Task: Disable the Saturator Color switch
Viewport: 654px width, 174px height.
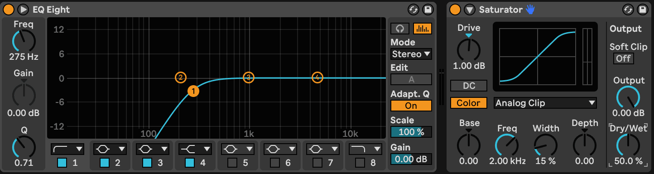Action: 468,103
